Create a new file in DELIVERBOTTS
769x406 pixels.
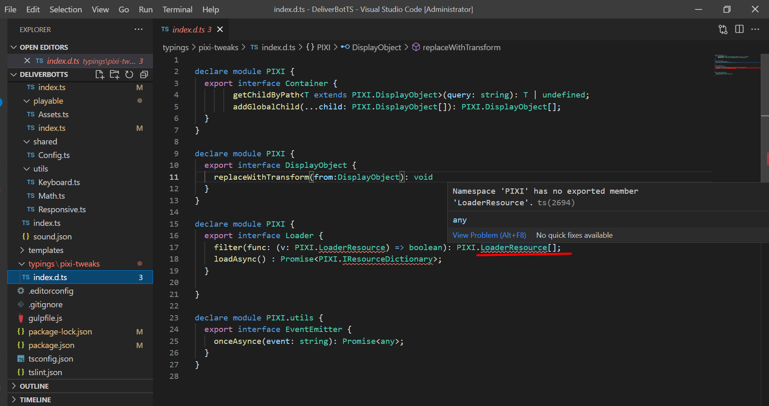(x=100, y=74)
